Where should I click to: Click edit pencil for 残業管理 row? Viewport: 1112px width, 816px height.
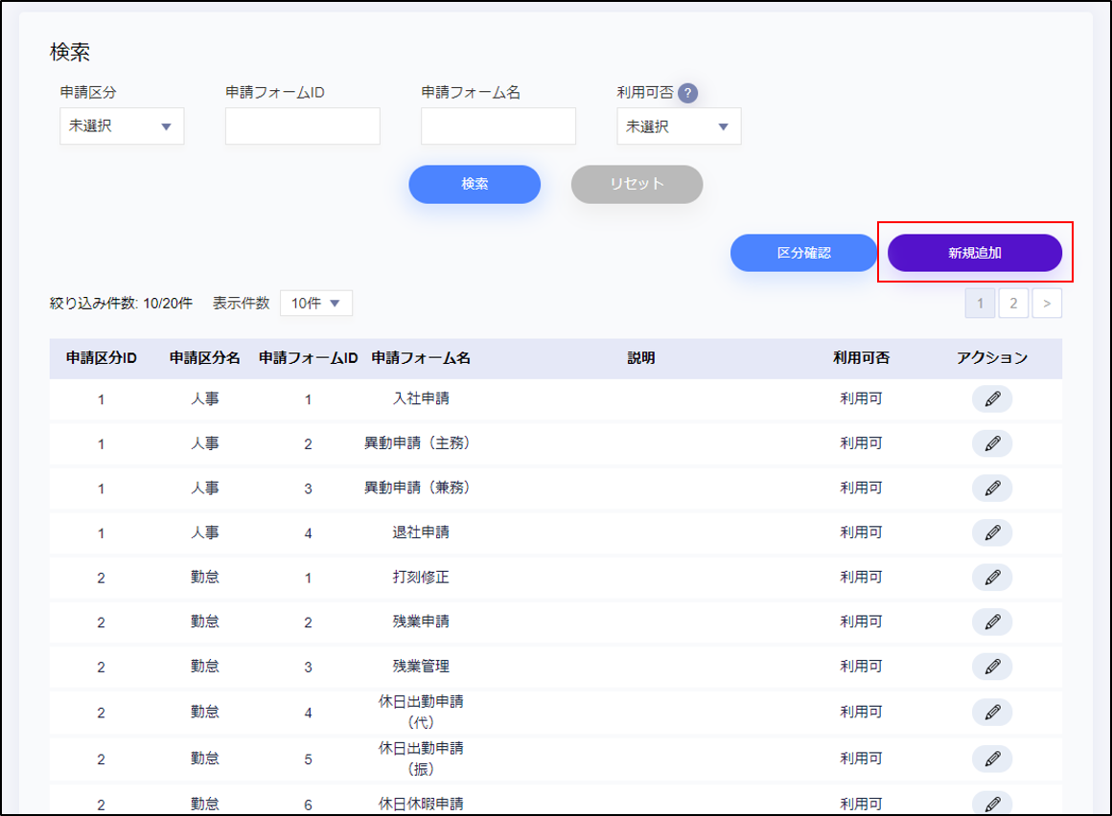[991, 667]
